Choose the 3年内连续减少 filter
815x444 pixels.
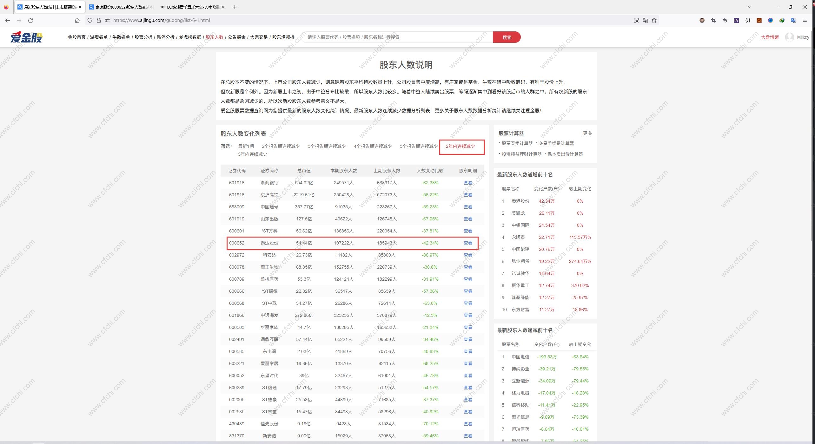click(x=252, y=154)
